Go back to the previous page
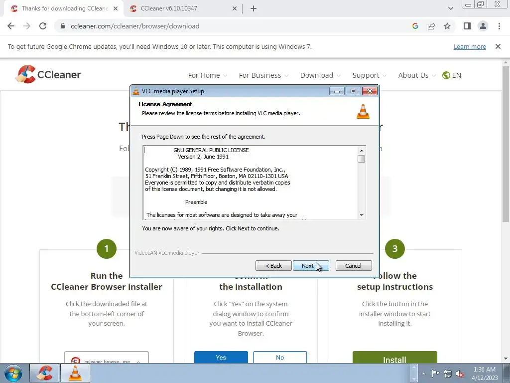This screenshot has width=510, height=383. pyautogui.click(x=11, y=26)
